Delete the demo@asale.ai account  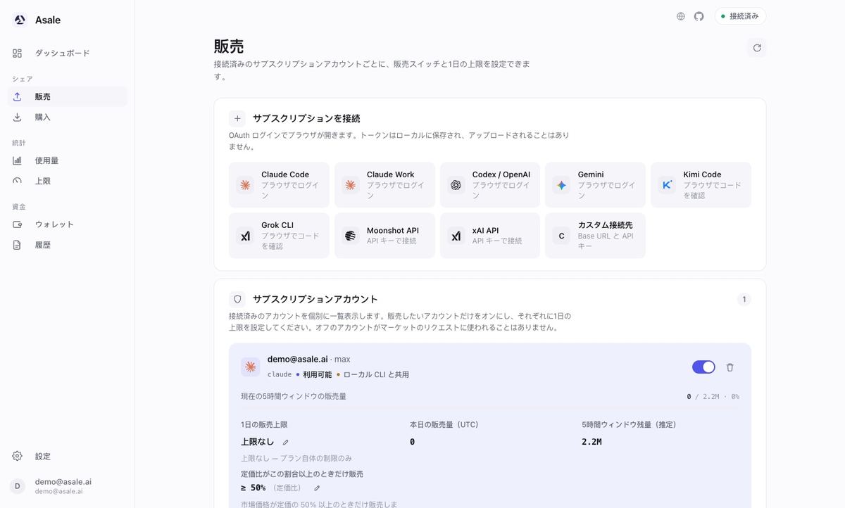coord(730,367)
